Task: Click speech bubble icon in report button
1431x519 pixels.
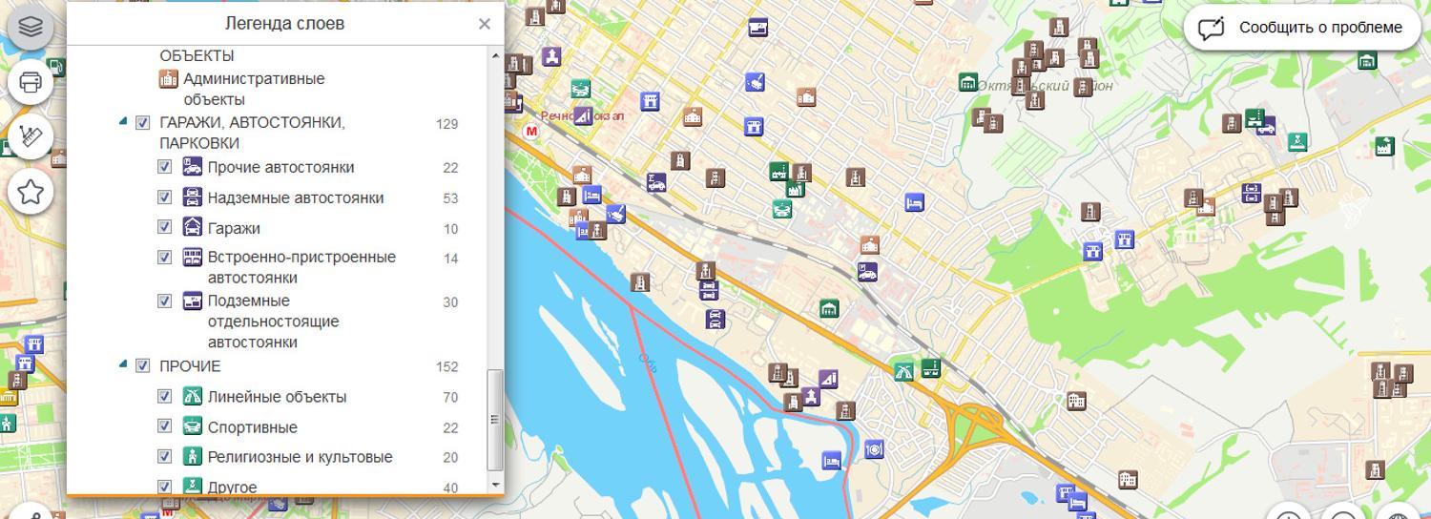Action: pyautogui.click(x=1212, y=29)
